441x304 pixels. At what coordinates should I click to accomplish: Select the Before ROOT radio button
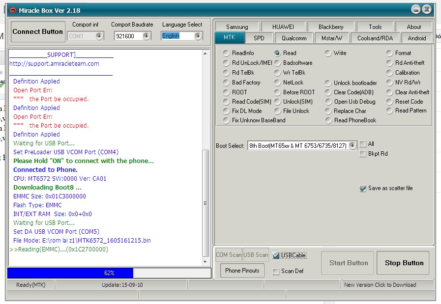[x=277, y=92]
